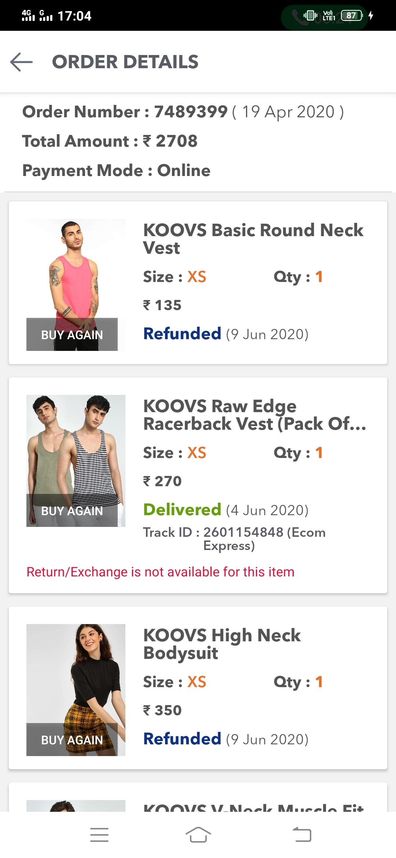Tap the Track ID 2601154848 link
This screenshot has height=858, width=396.
tap(234, 539)
